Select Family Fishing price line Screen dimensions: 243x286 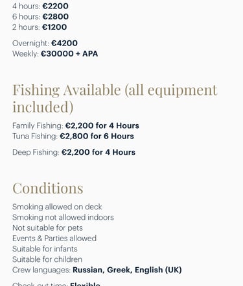tap(76, 125)
